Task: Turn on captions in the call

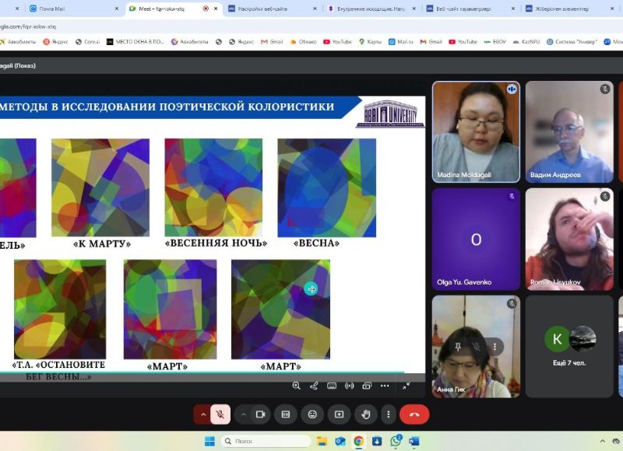Action: (x=285, y=414)
